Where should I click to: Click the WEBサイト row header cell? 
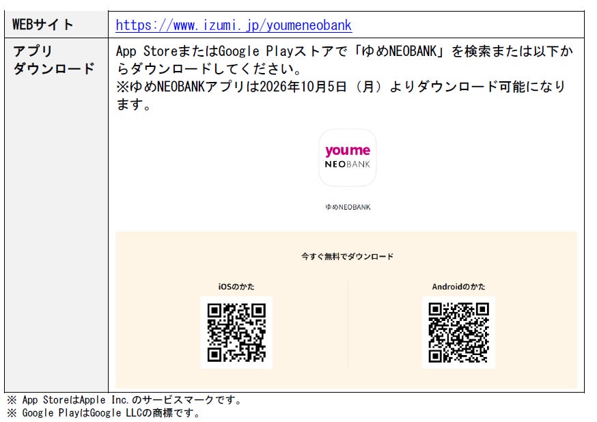56,25
